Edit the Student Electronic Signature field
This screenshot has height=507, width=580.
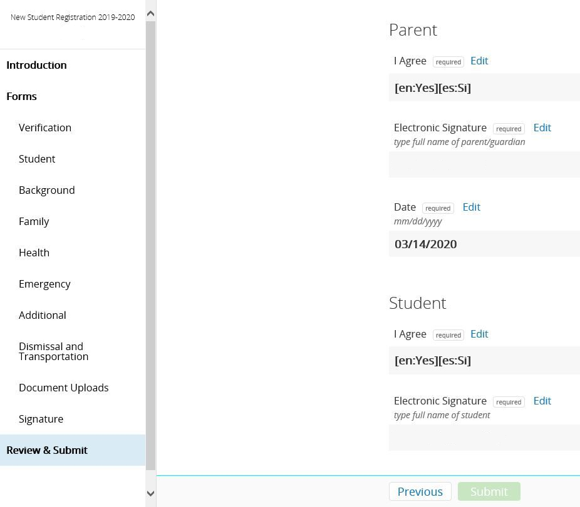[542, 401]
